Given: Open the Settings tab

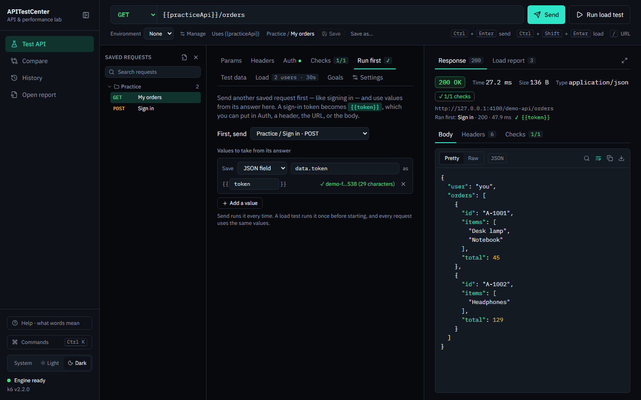Looking at the screenshot, I should coord(368,77).
